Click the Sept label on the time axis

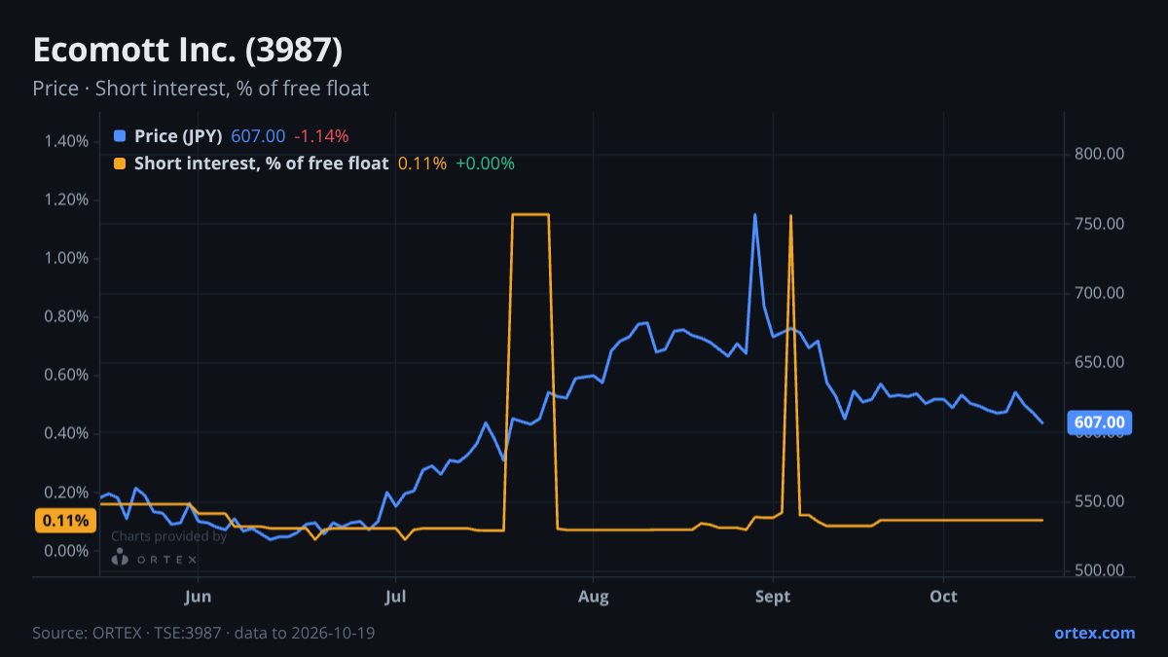(773, 596)
